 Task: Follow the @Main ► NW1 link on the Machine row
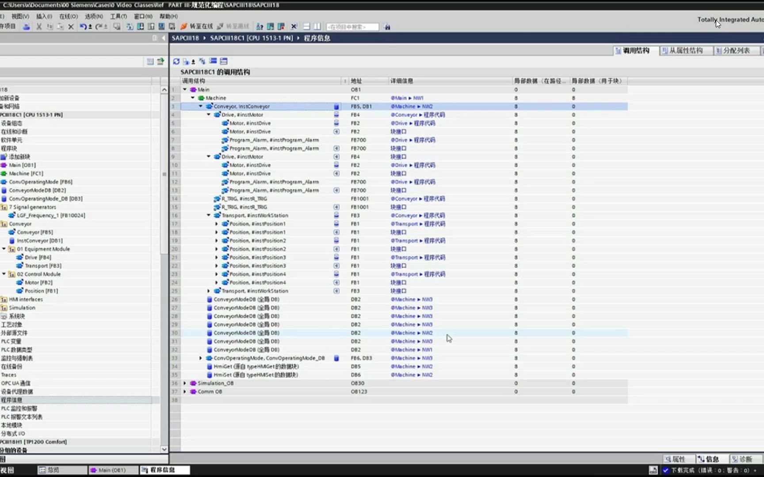(407, 98)
